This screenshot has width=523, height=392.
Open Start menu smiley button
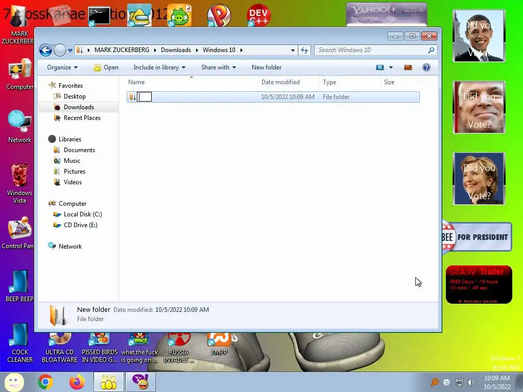[14, 382]
